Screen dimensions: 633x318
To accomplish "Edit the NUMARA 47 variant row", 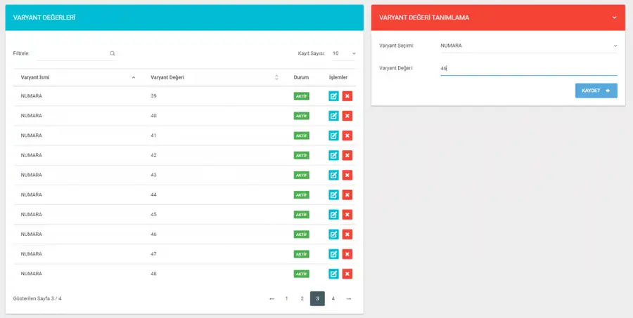I will pos(333,254).
